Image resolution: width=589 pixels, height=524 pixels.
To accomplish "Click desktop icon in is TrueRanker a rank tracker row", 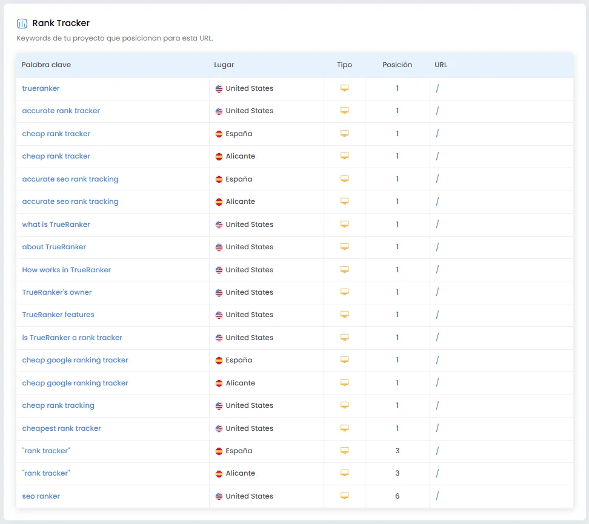I will 344,338.
